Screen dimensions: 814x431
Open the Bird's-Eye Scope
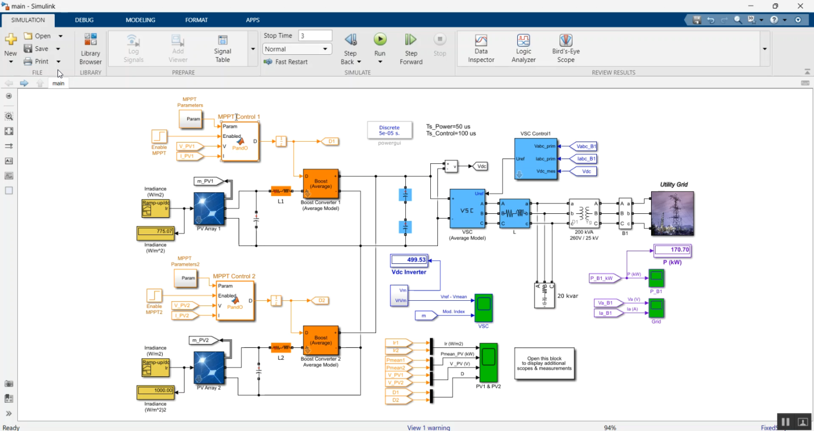pos(565,48)
